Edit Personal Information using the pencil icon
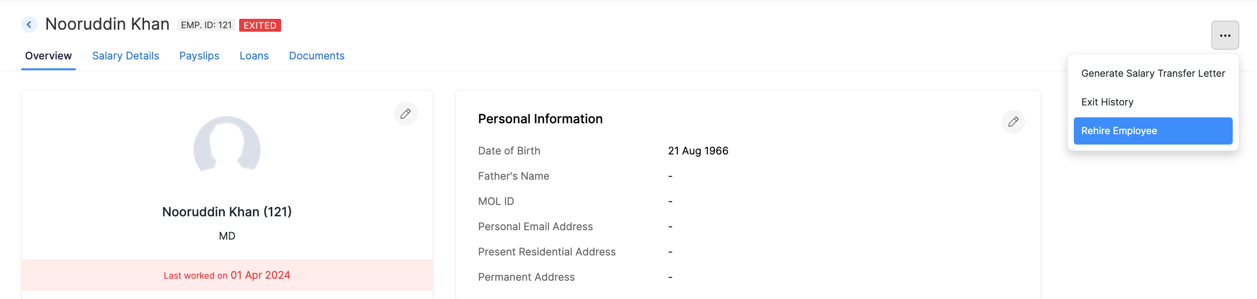 pyautogui.click(x=1013, y=122)
